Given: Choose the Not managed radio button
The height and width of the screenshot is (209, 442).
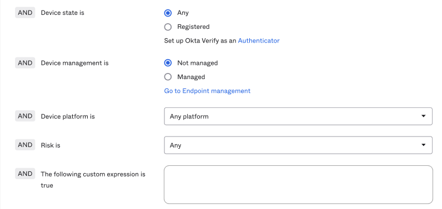Looking at the screenshot, I should [168, 63].
